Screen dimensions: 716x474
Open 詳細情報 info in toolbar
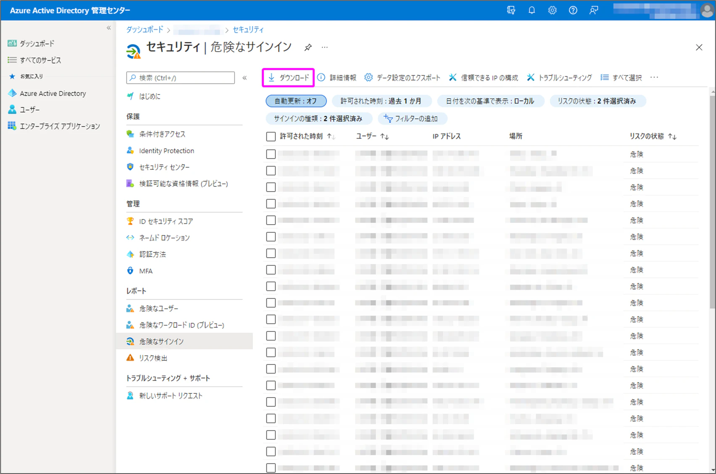tap(337, 78)
